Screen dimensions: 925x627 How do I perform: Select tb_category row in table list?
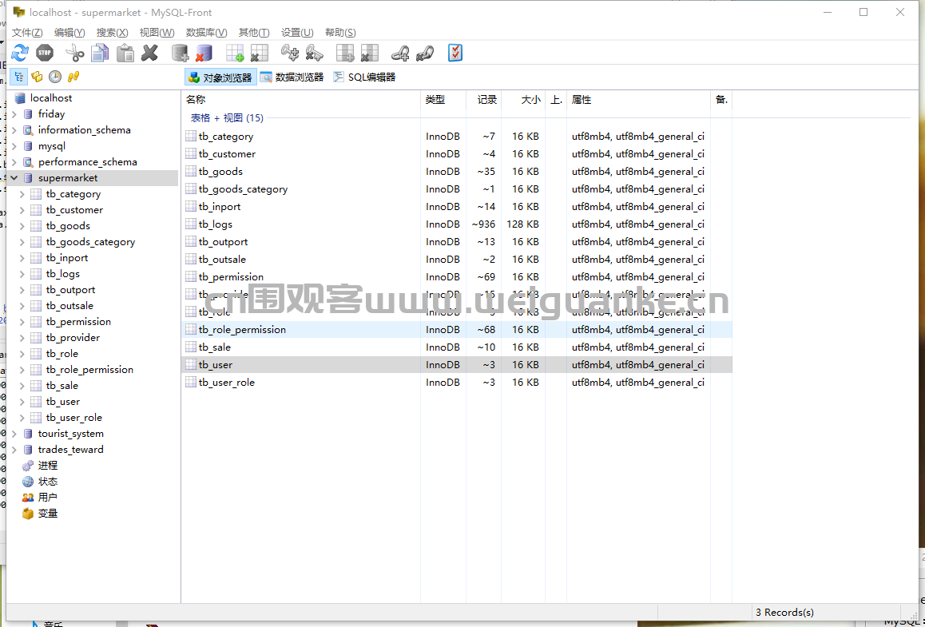(x=457, y=137)
